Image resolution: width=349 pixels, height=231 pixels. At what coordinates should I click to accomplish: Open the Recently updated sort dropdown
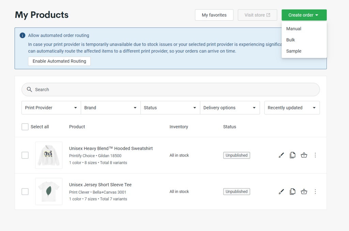click(292, 107)
